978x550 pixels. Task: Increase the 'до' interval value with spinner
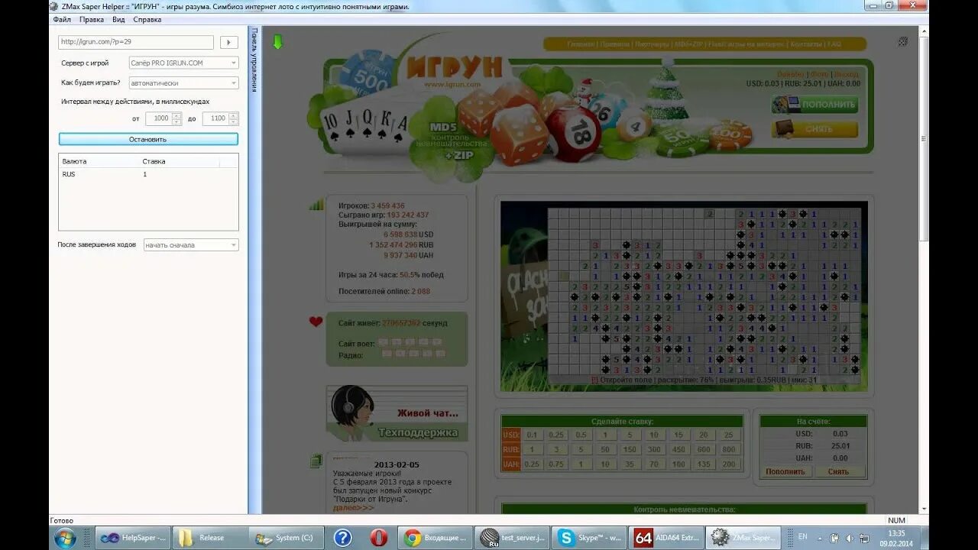(x=234, y=115)
